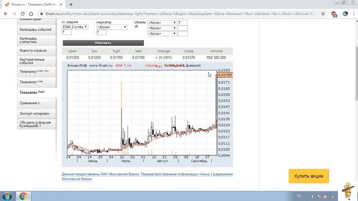Open the EMA 2-Lines moving average dropdown
This screenshot has height=201, width=358.
coord(75,27)
